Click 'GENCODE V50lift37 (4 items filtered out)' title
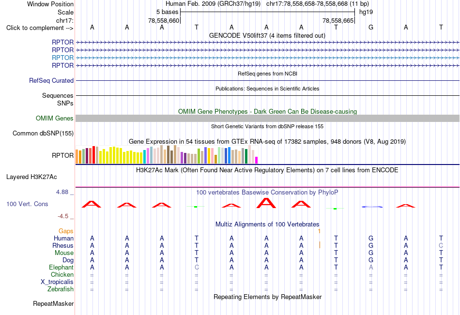Viewport: 460px width, 315px height. click(267, 36)
